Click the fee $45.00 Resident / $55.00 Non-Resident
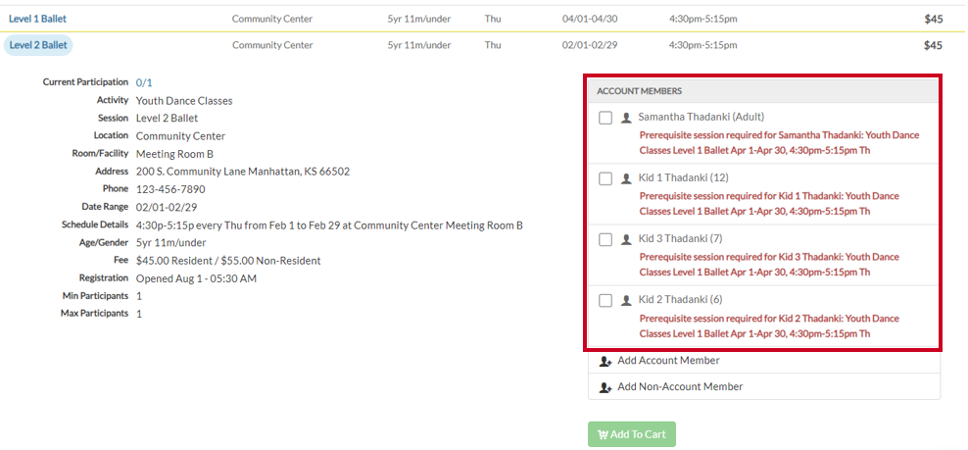968x450 pixels. click(228, 261)
